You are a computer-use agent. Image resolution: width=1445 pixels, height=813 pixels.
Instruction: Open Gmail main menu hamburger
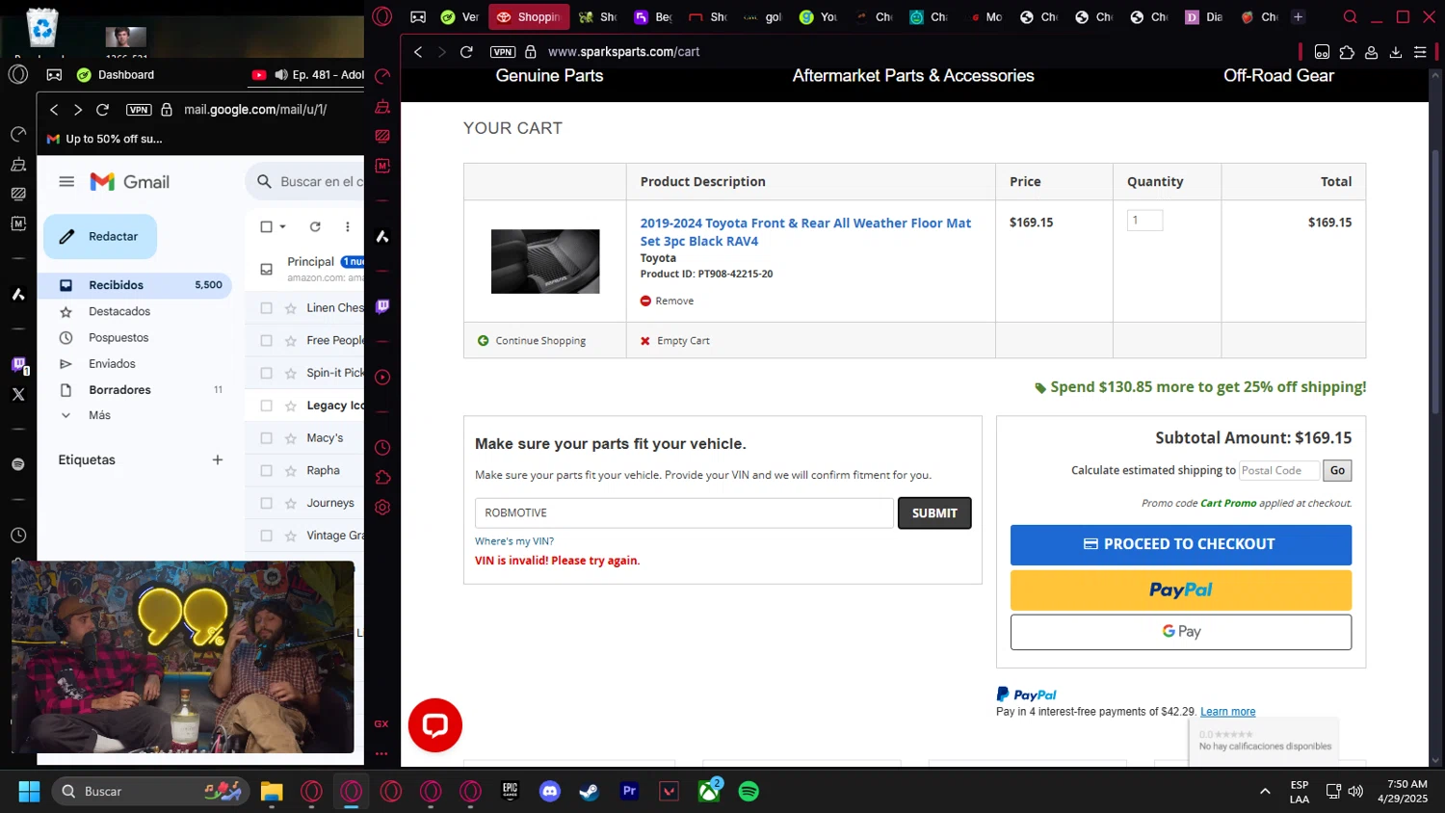click(x=66, y=181)
